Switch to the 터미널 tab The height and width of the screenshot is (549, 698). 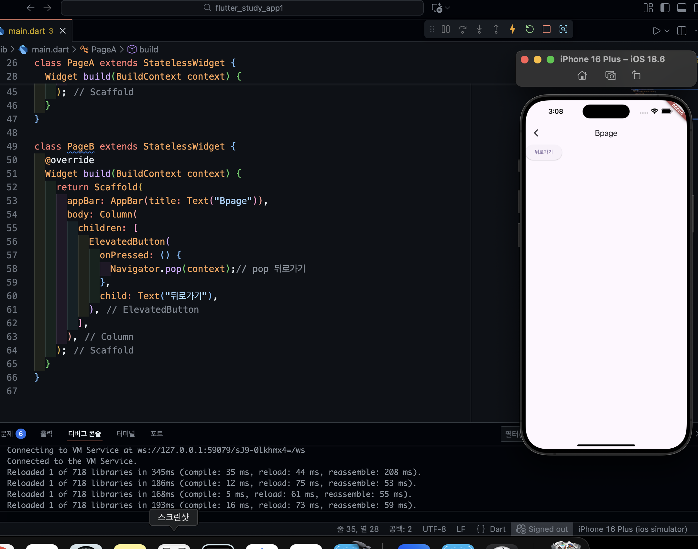(x=125, y=433)
